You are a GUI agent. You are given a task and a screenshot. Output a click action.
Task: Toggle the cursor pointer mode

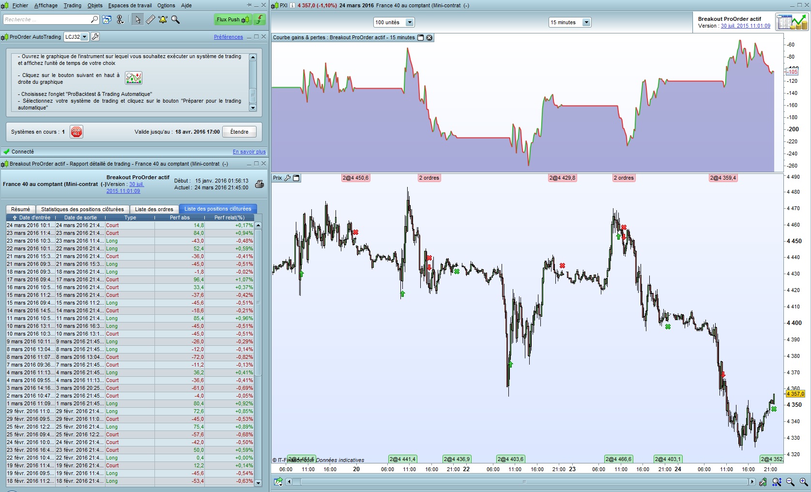(x=138, y=20)
